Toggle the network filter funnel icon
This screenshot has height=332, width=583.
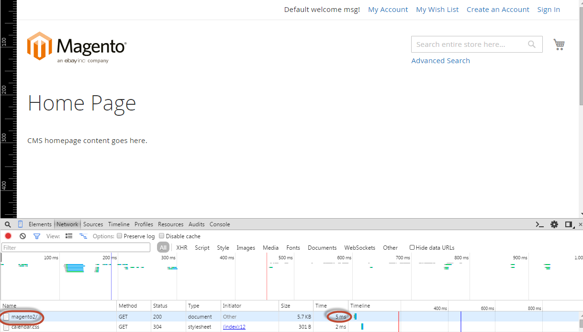click(37, 236)
